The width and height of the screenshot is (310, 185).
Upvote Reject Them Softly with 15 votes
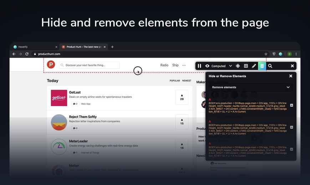pos(182,122)
